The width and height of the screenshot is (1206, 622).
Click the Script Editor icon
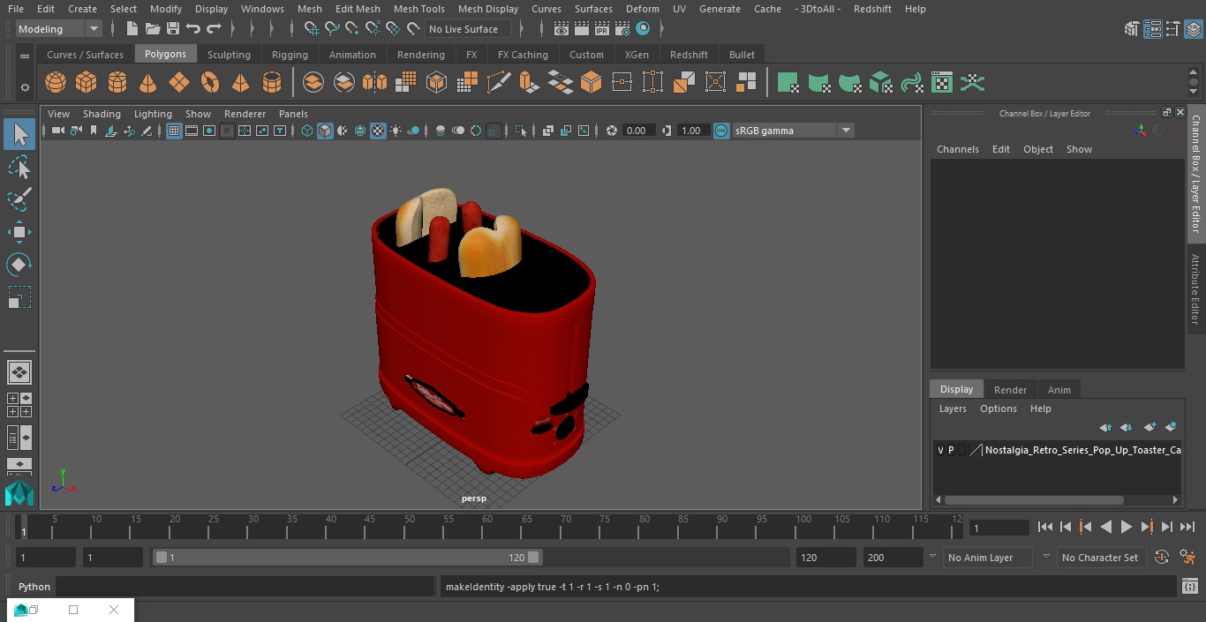[x=1189, y=587]
